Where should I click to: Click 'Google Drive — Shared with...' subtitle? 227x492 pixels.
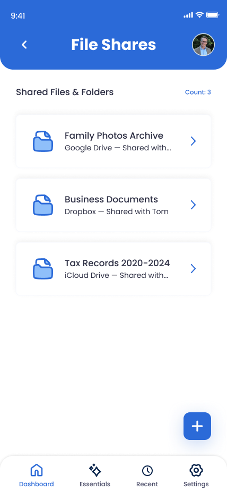click(x=118, y=148)
